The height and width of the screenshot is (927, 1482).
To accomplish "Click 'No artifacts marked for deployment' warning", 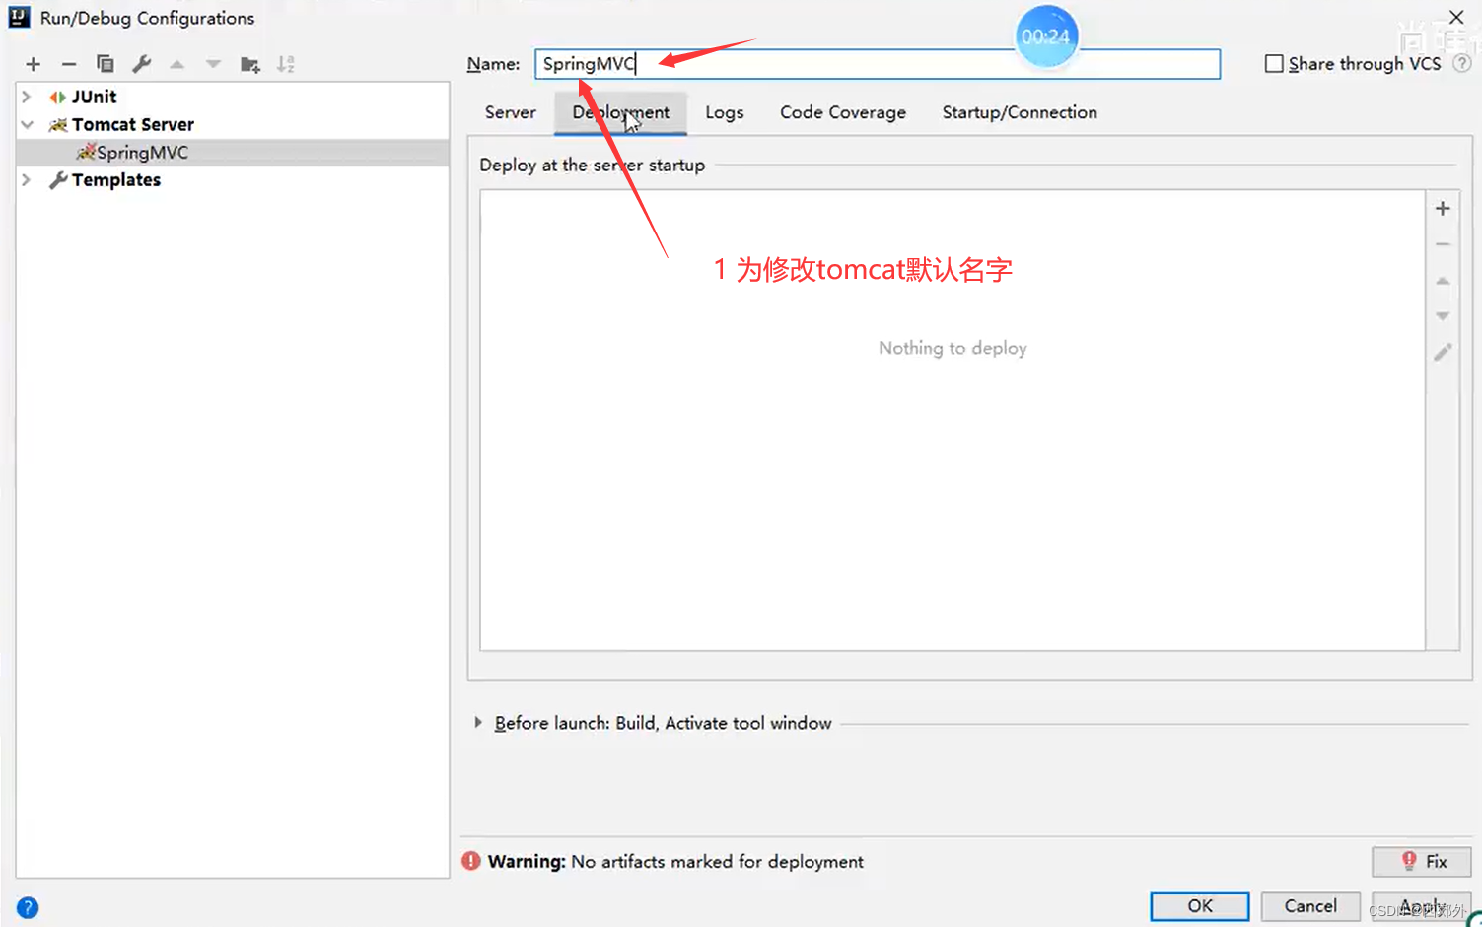I will point(717,861).
